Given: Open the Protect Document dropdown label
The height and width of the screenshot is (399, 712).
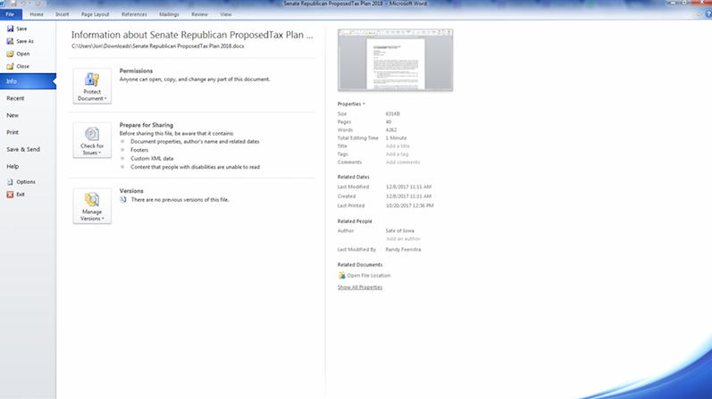Looking at the screenshot, I should 92,95.
